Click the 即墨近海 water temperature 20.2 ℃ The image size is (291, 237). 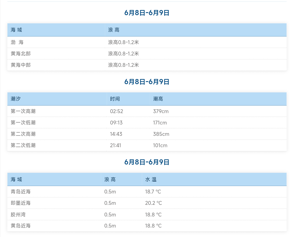coord(153,203)
